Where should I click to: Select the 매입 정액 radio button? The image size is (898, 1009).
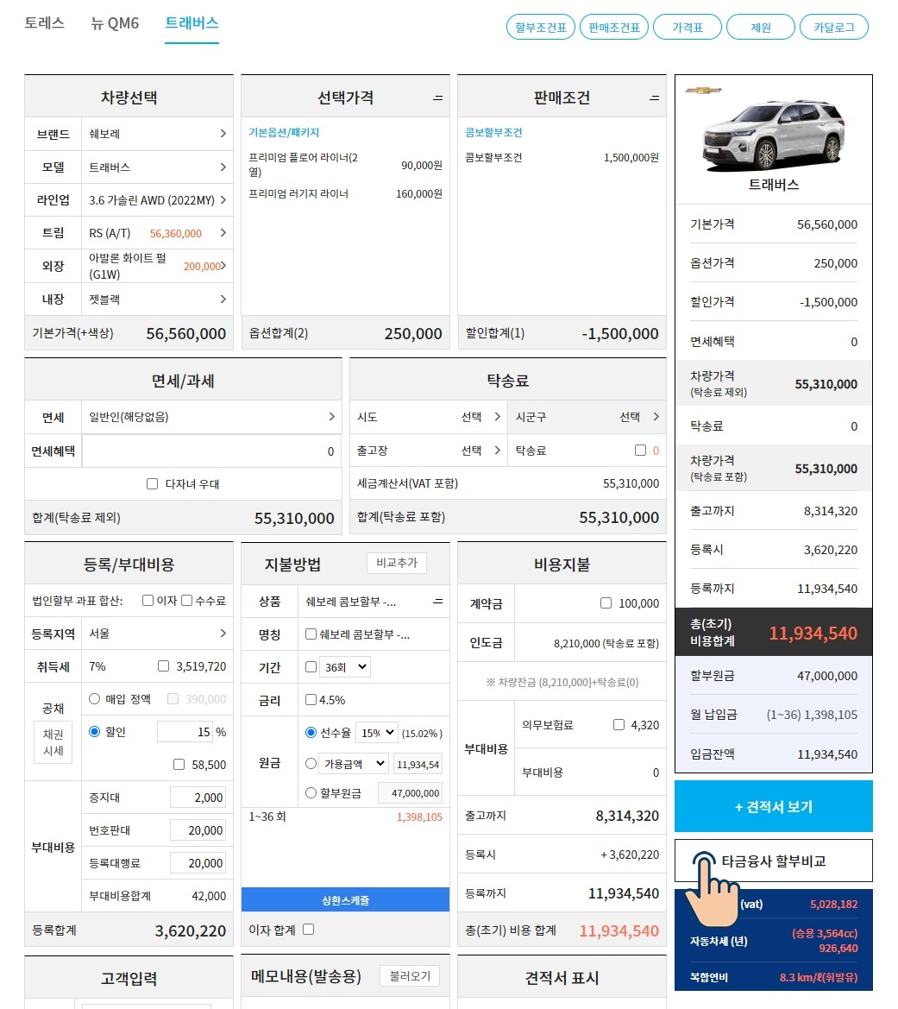tap(95, 699)
